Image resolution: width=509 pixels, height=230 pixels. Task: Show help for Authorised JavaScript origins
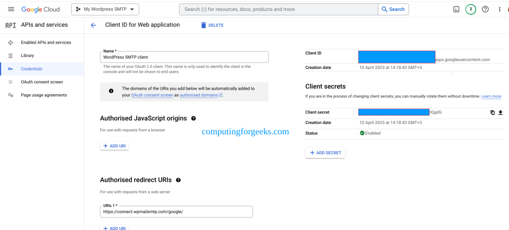[193, 118]
